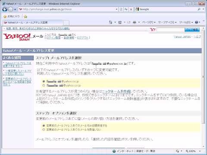Click the magnifier search icon in Google box
This screenshot has width=207, height=155.
(x=199, y=9)
